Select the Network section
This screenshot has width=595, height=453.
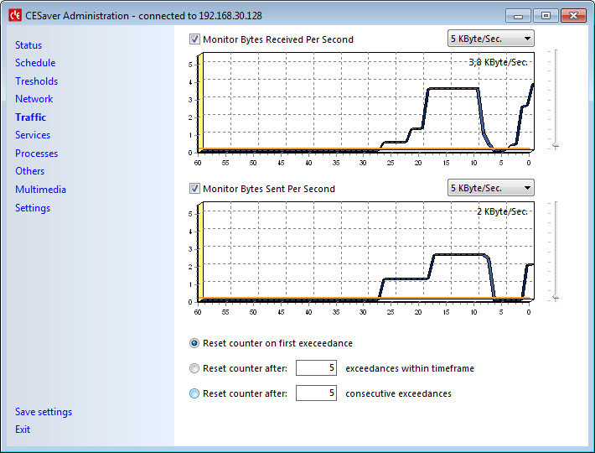(34, 99)
